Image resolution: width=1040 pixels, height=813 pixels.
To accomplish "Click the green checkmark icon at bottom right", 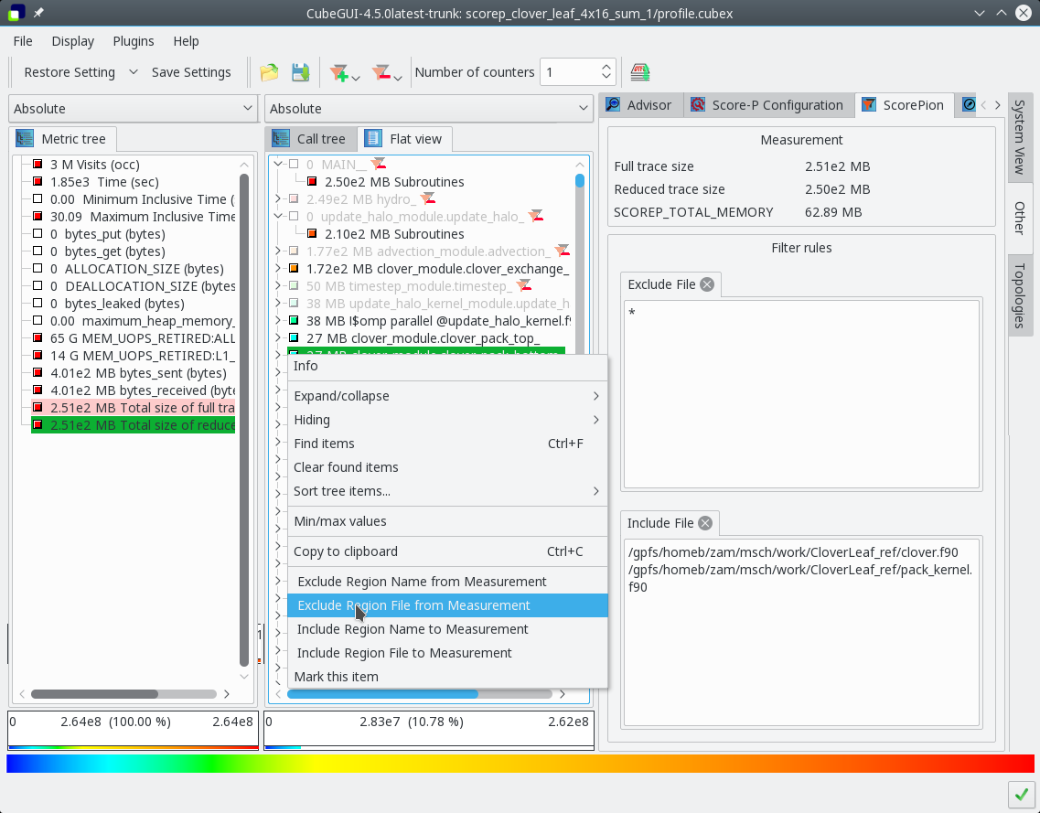I will tap(1020, 794).
